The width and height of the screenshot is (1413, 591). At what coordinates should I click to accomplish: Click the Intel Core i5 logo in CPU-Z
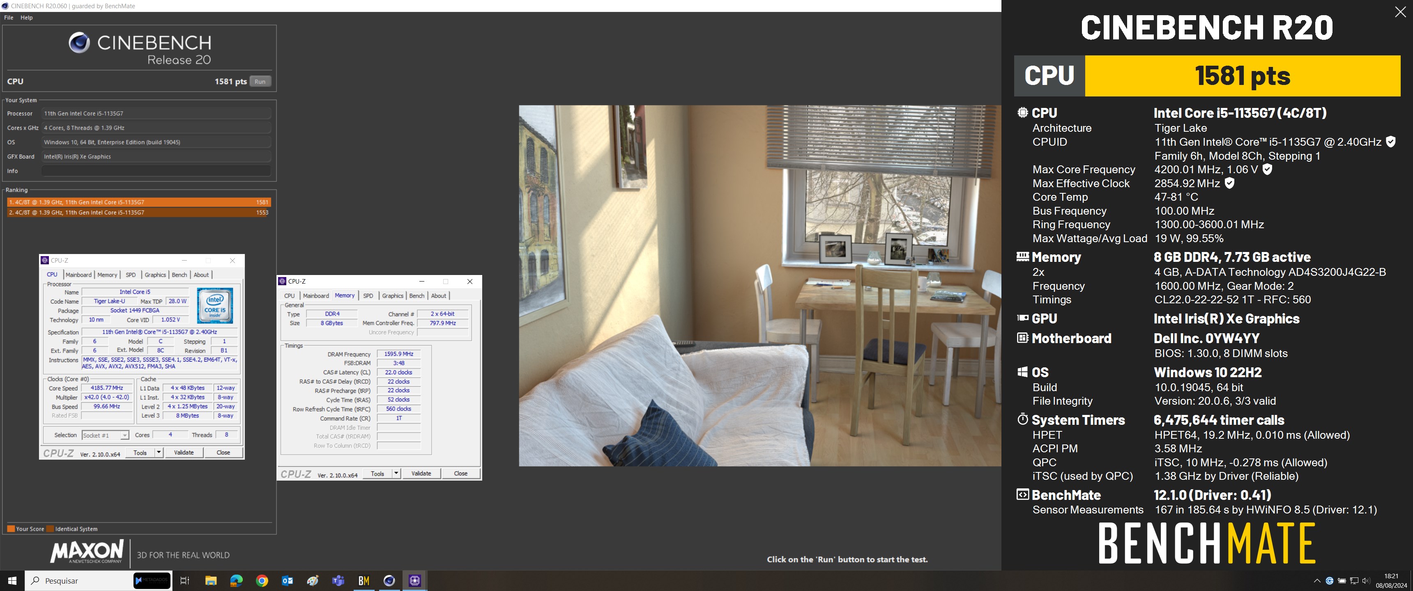click(215, 305)
